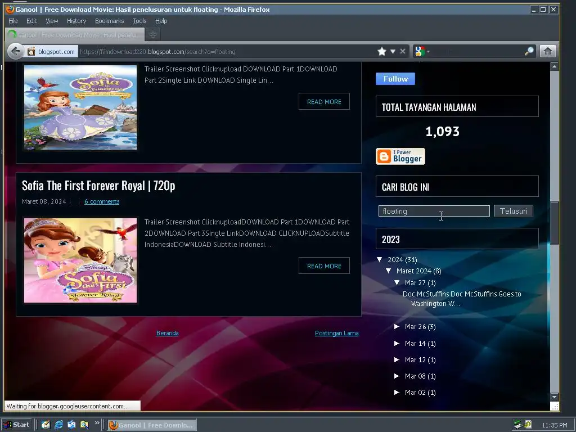Activate the Ganool Firefox taskbar button
This screenshot has height=432, width=576.
point(152,425)
